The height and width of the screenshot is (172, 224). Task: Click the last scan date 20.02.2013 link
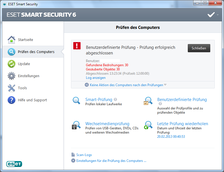pos(171,137)
